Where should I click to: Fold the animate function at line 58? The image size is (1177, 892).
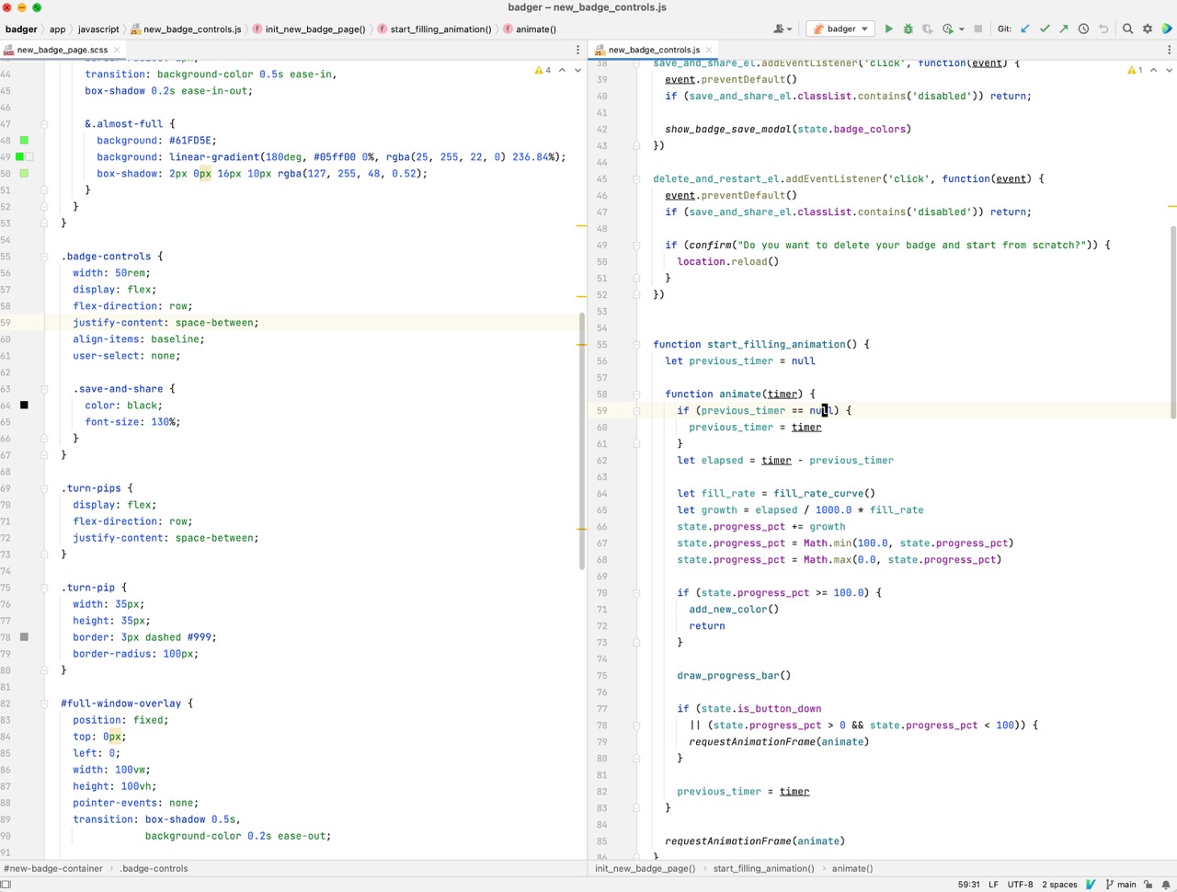pos(635,395)
